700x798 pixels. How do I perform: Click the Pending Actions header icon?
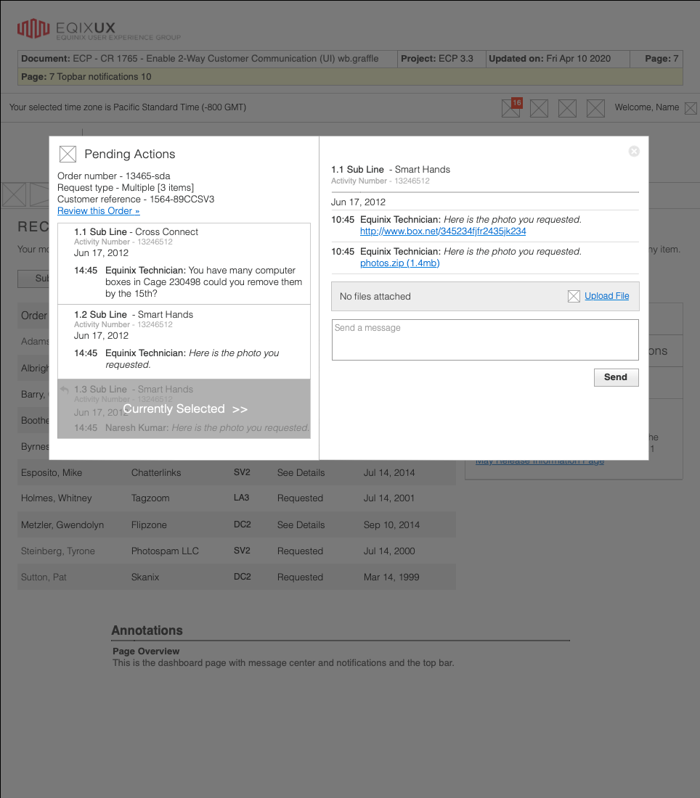click(x=68, y=154)
